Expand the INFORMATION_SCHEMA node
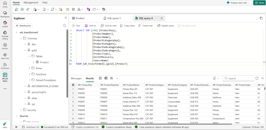The height and width of the screenshot is (130, 266). click(x=25, y=86)
